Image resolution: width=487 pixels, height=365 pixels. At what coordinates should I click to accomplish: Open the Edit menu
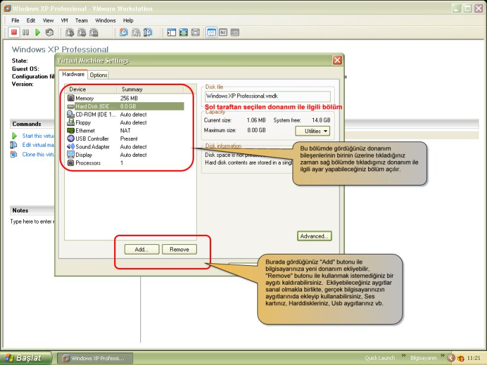pyautogui.click(x=31, y=20)
